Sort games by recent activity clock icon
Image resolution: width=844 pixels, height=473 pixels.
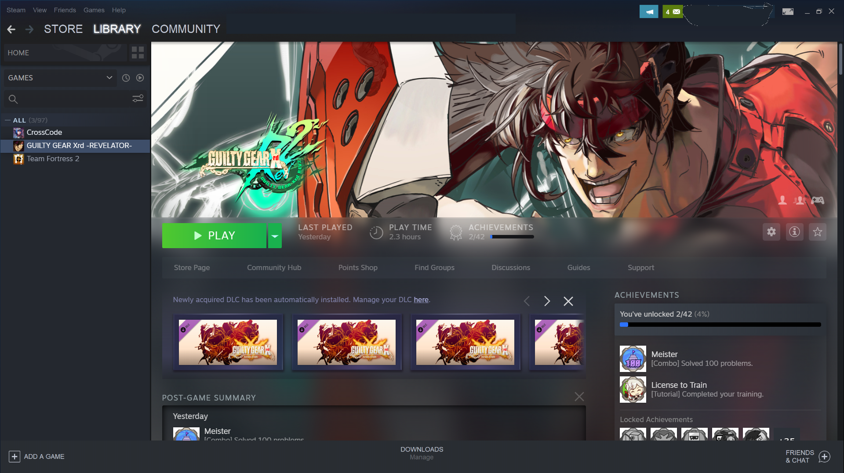click(x=126, y=78)
